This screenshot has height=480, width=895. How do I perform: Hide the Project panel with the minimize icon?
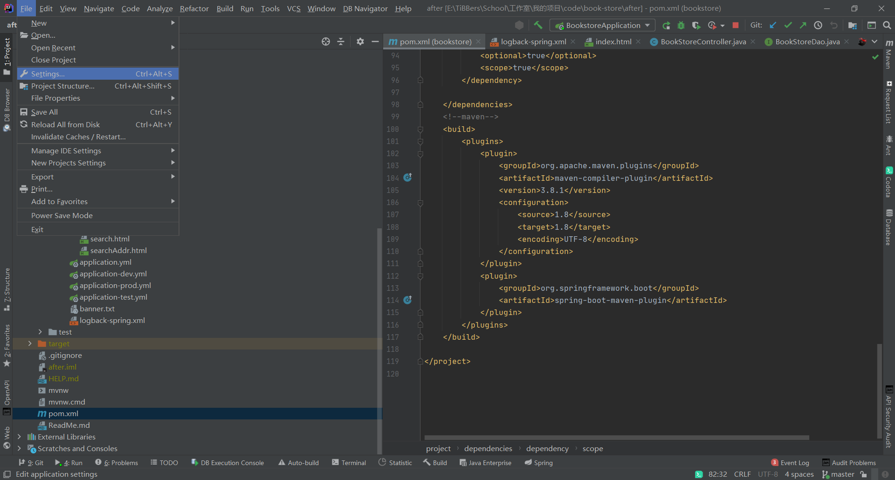(x=375, y=41)
